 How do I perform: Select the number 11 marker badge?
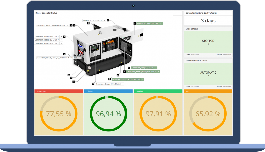73,82
